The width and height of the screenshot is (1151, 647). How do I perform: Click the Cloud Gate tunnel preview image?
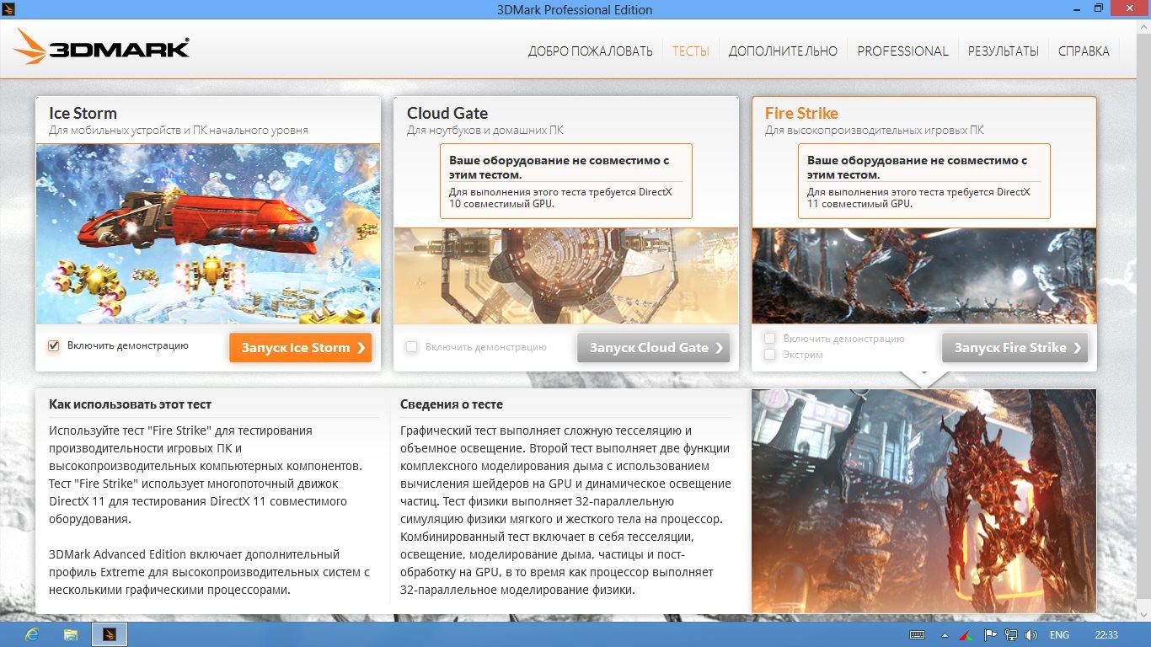pos(566,275)
